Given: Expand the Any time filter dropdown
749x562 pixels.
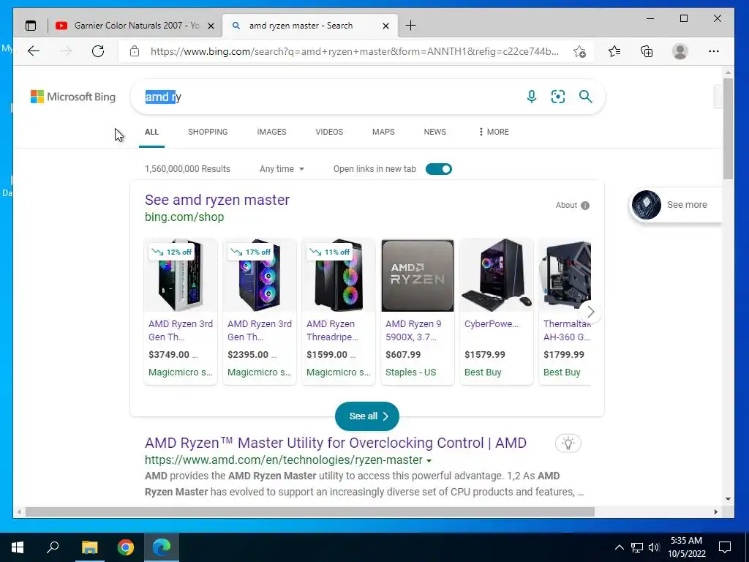Looking at the screenshot, I should tap(282, 169).
